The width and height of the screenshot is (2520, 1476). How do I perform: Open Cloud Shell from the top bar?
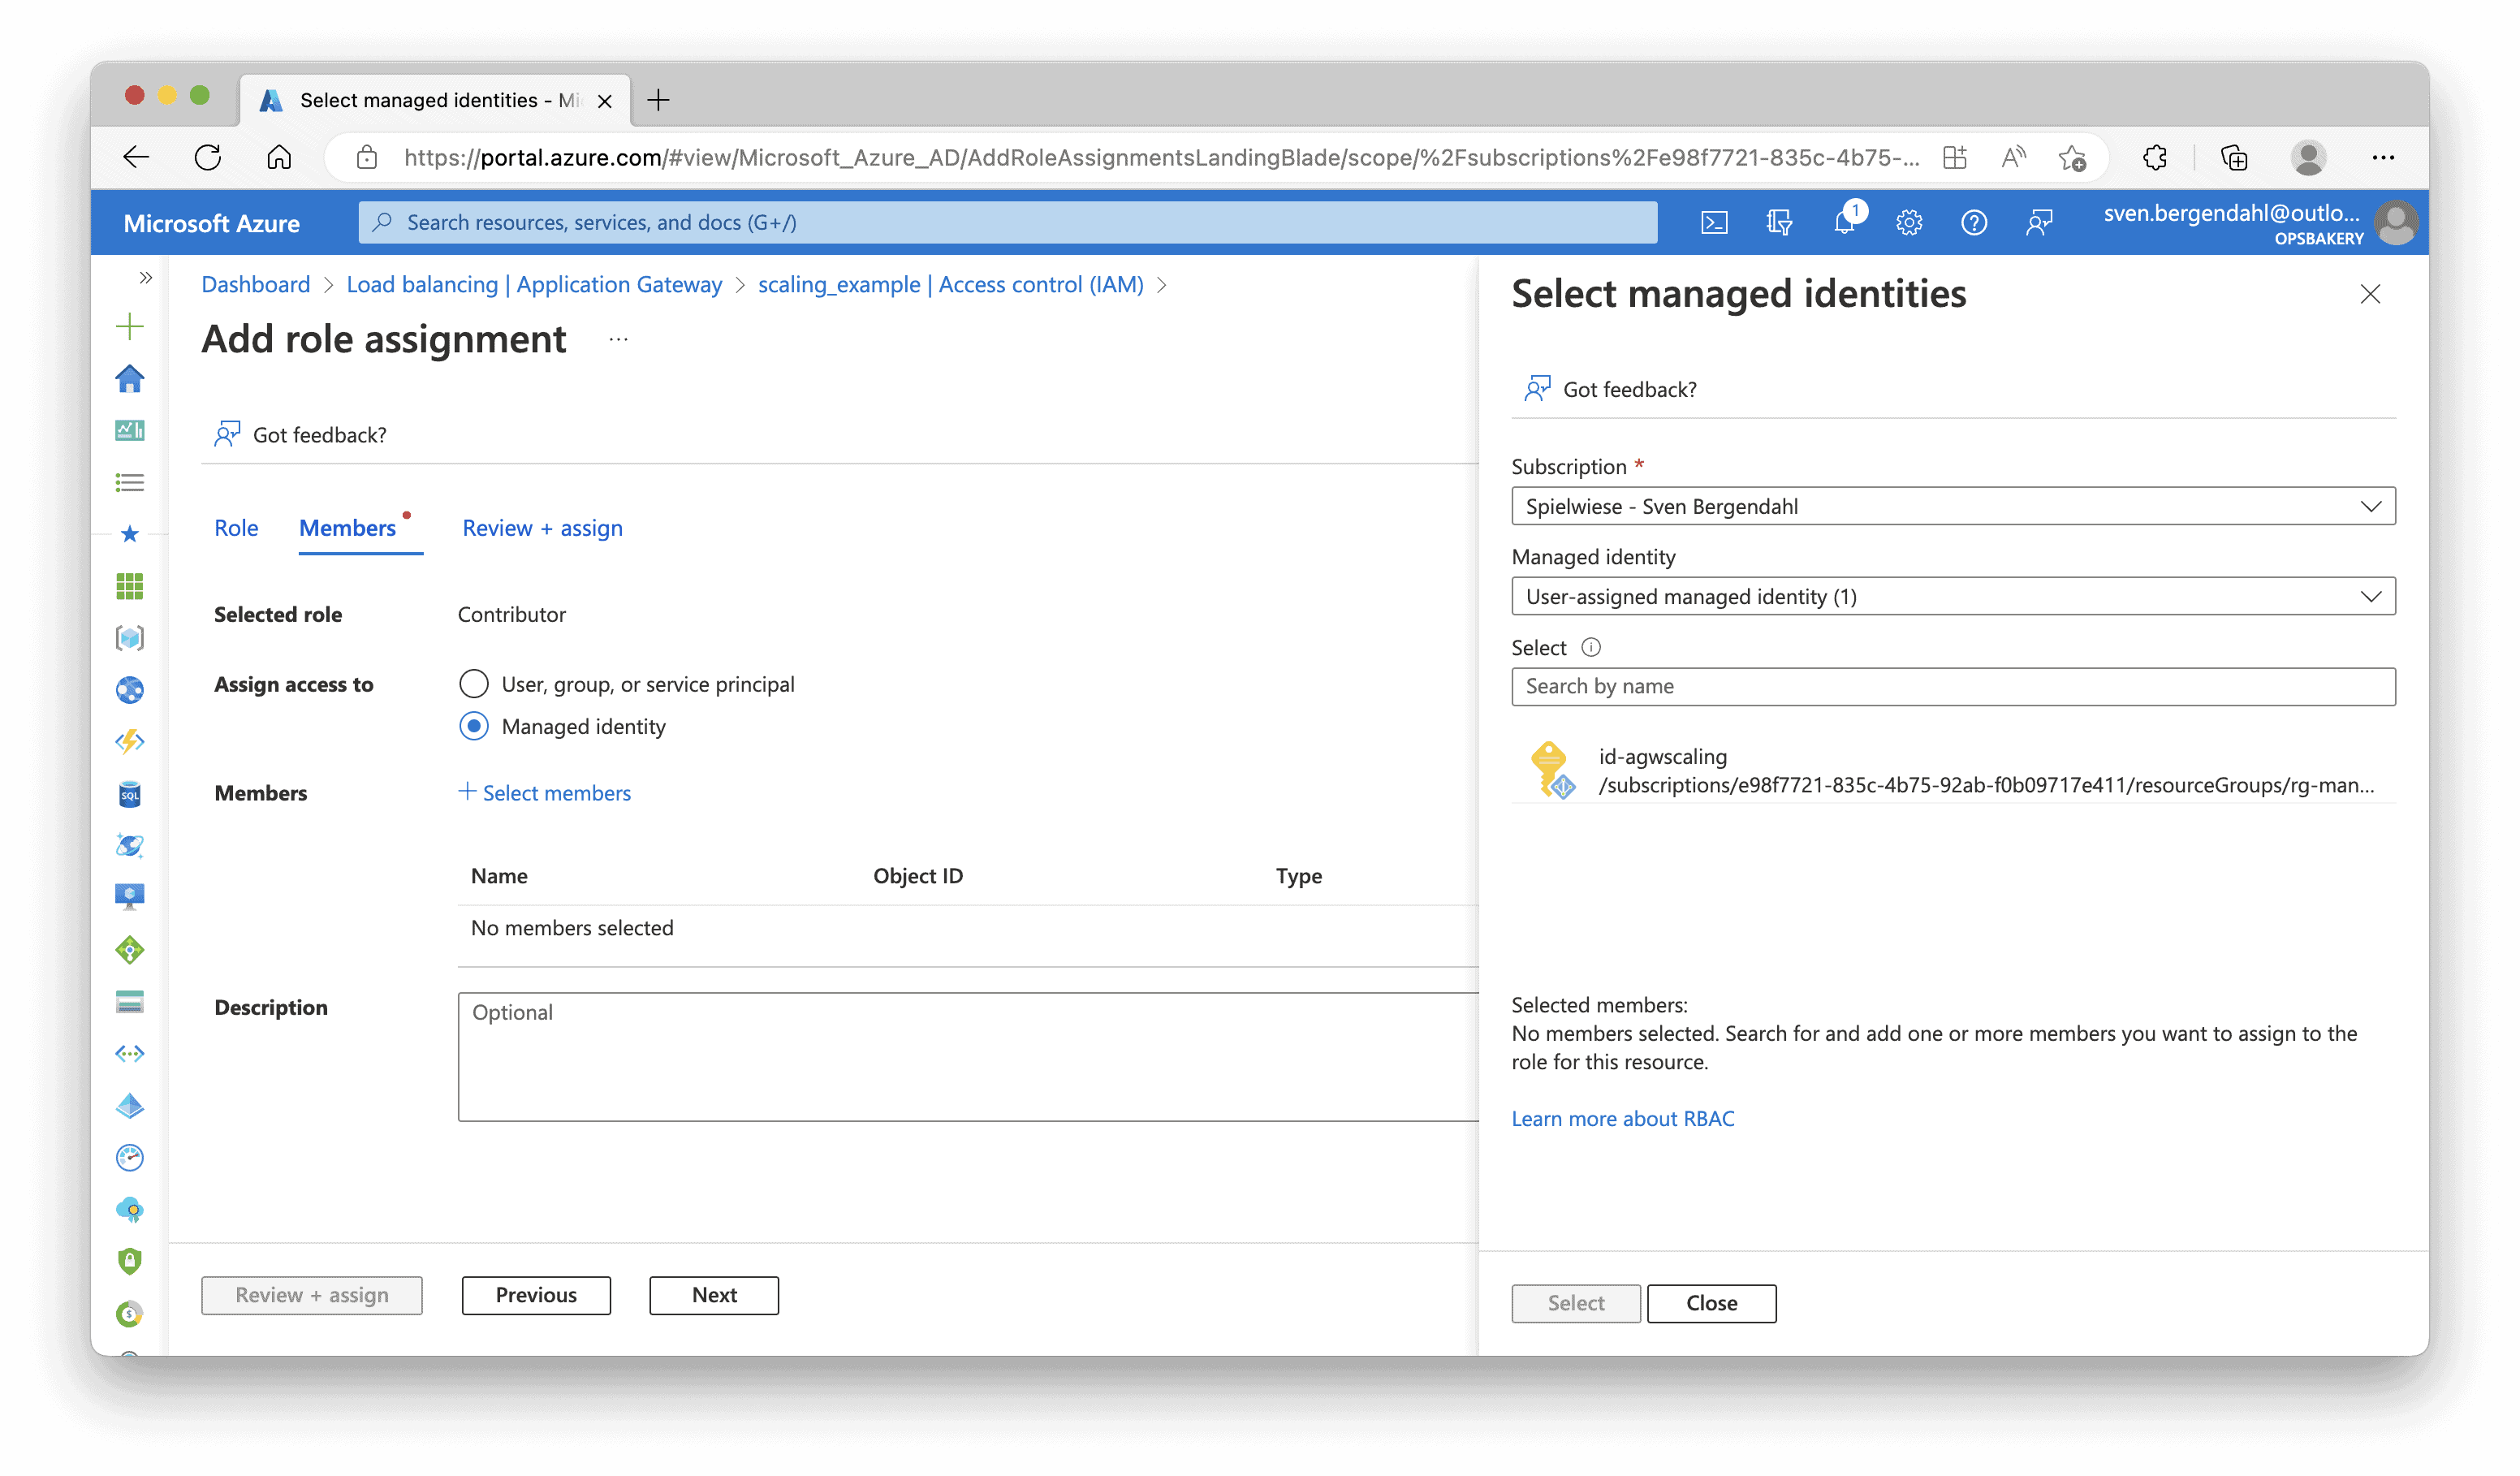click(x=1714, y=222)
